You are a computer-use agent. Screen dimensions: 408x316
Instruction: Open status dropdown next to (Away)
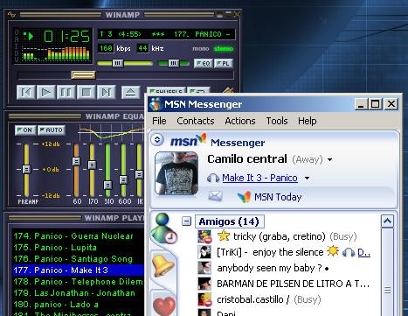(329, 159)
